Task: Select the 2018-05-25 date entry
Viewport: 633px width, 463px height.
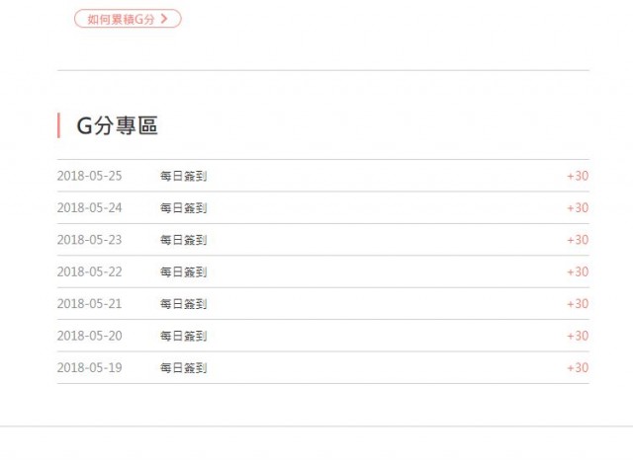Action: (90, 176)
